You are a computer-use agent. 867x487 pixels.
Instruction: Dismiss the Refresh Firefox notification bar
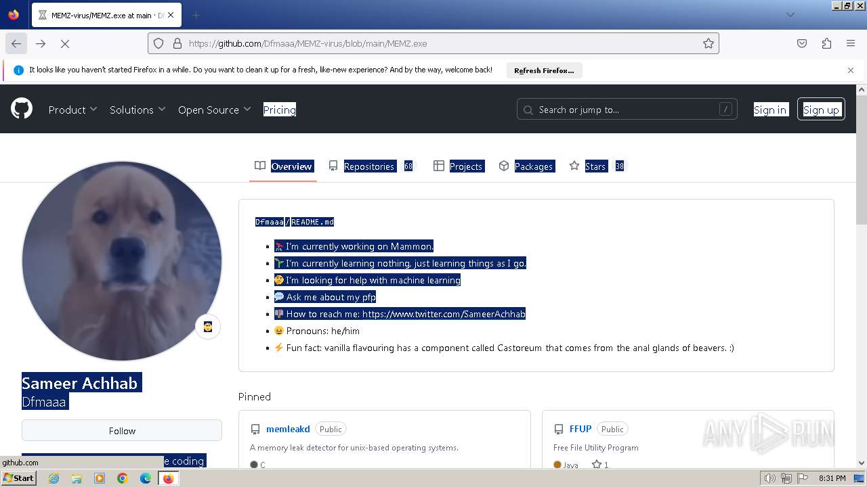click(x=851, y=70)
